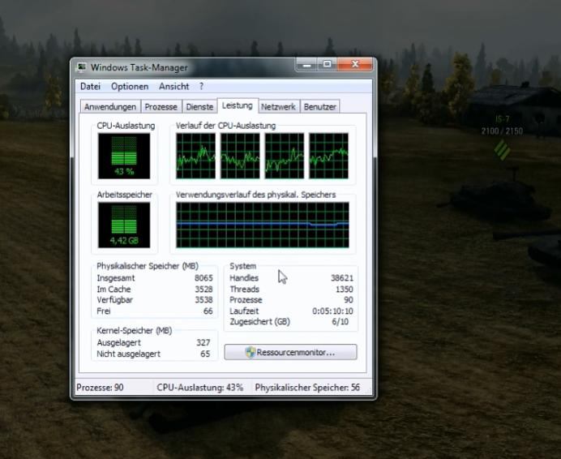This screenshot has height=459, width=561.
Task: Click the Zugesichert (GB) value 6/10
Action: tap(340, 321)
